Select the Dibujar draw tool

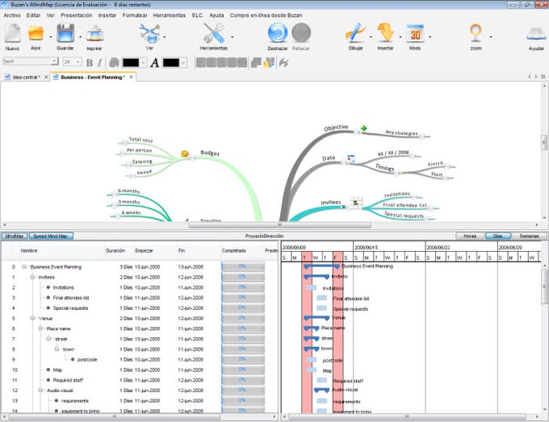pos(355,33)
